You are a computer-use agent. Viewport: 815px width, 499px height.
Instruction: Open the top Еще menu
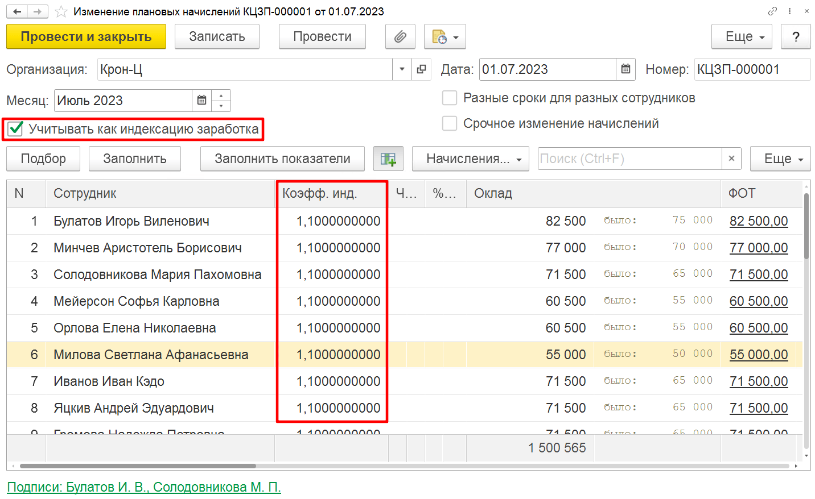[742, 36]
